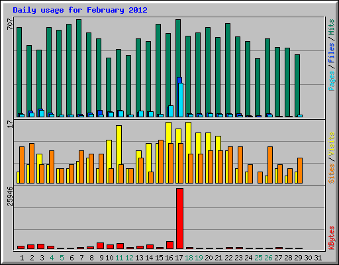Click the day 29 axis label
This screenshot has width=339, height=265.
pyautogui.click(x=298, y=258)
